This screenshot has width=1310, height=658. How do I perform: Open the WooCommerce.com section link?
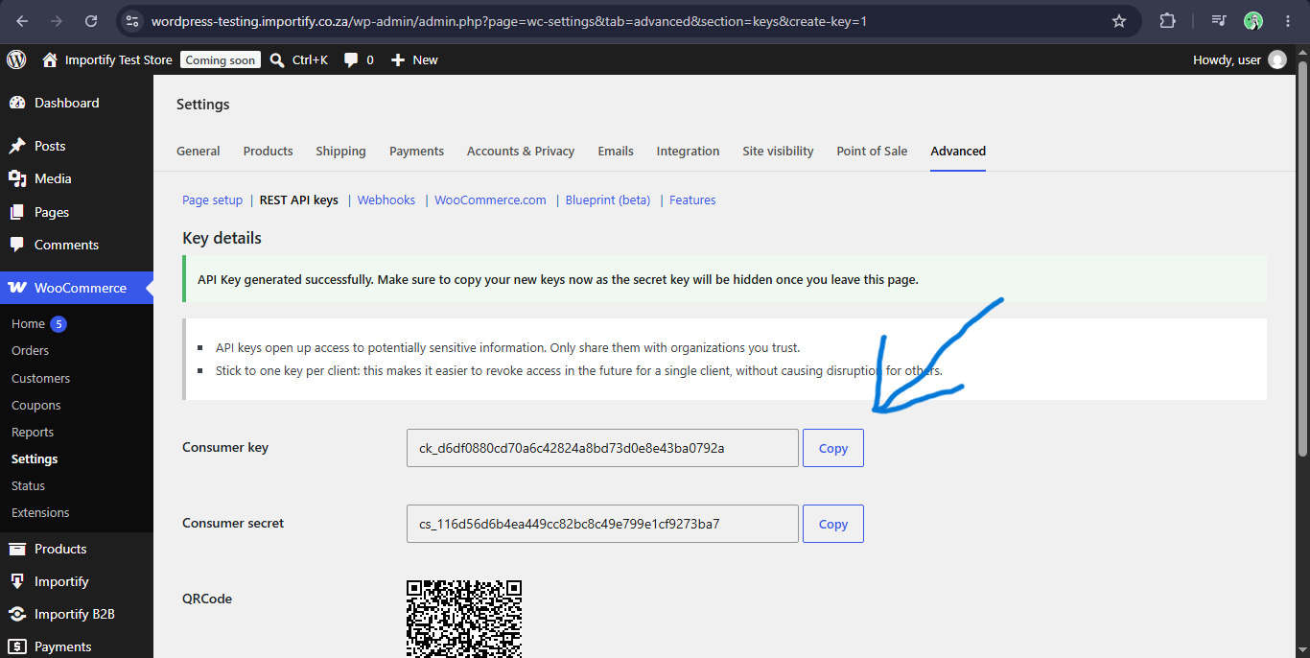point(490,200)
